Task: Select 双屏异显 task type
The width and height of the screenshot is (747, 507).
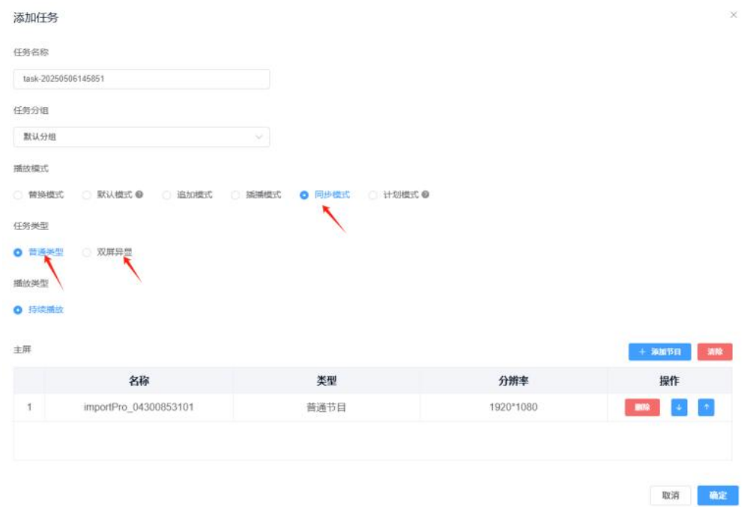Action: [87, 252]
